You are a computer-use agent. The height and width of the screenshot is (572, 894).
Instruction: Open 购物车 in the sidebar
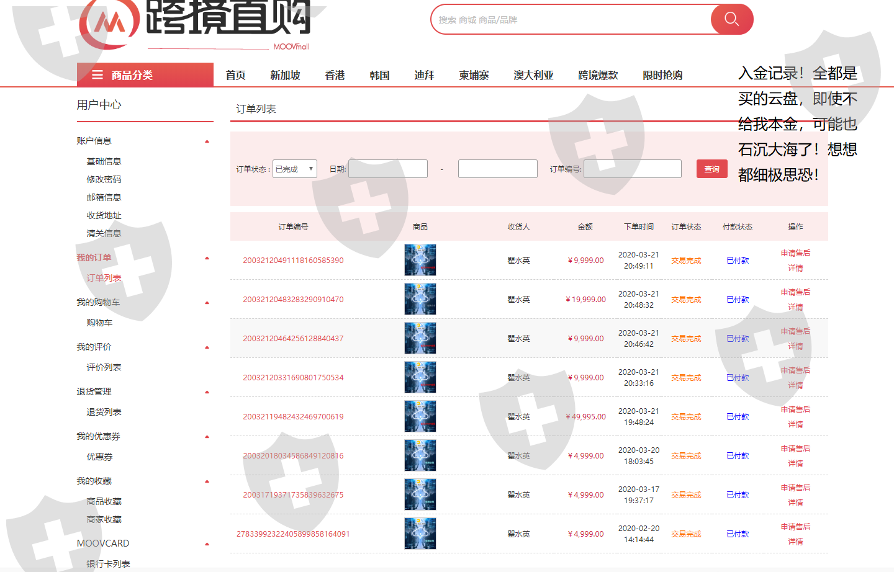[99, 323]
